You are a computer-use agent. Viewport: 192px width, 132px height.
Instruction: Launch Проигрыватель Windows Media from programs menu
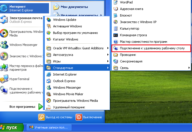(x=77, y=101)
